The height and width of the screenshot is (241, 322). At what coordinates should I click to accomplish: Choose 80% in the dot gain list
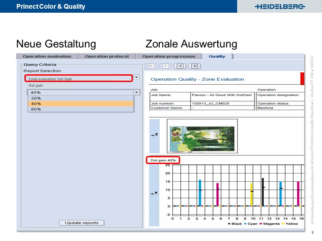click(81, 109)
